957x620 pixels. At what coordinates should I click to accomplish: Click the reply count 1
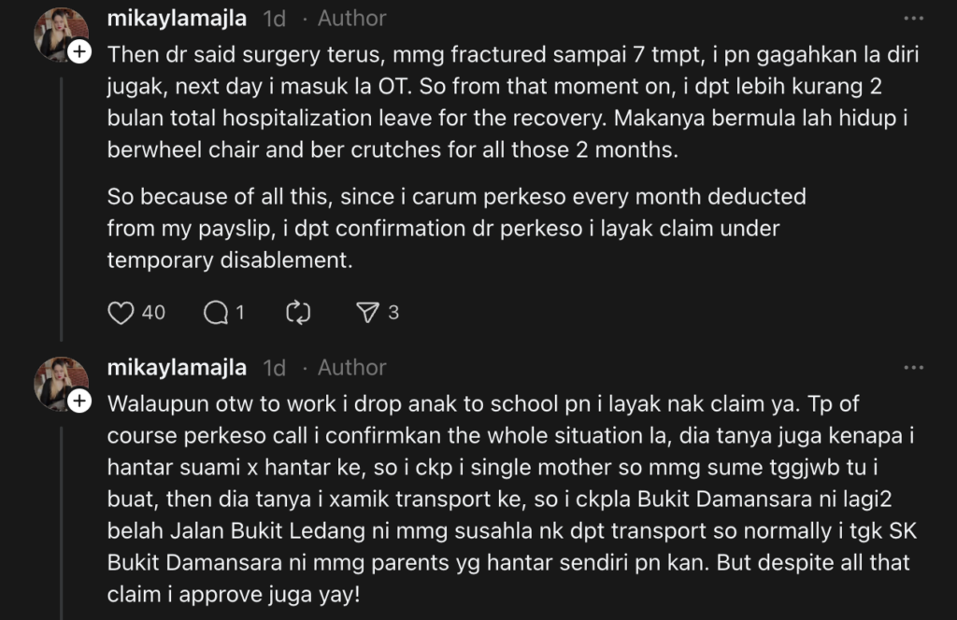coord(240,313)
